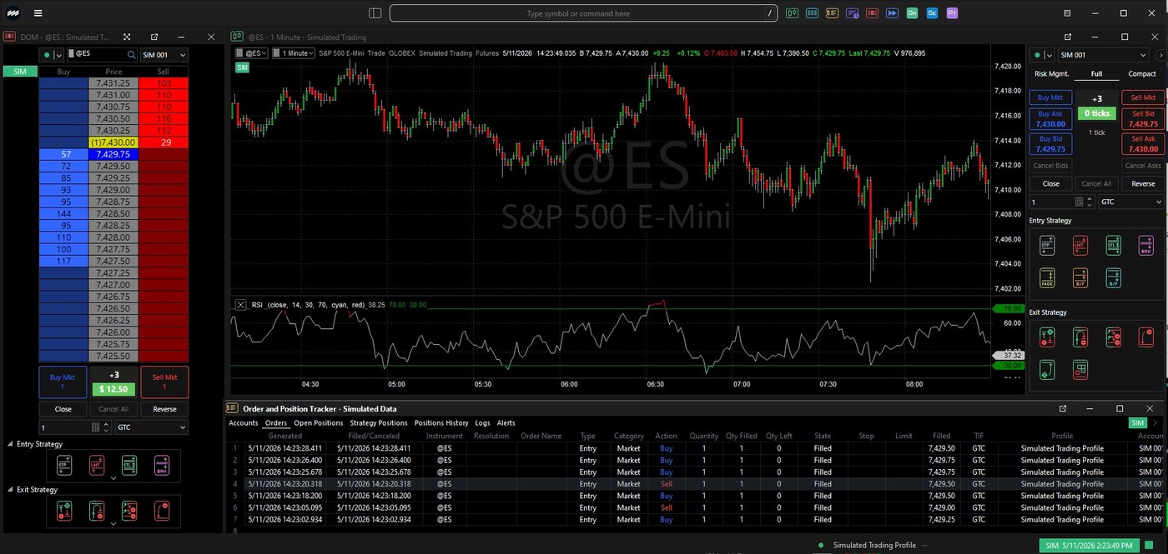The height and width of the screenshot is (554, 1168).
Task: Pop out the Order and Position Tracker window
Action: [x=1063, y=408]
